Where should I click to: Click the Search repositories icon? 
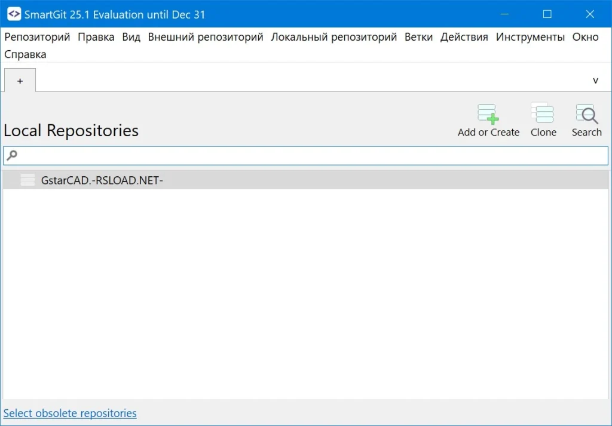coord(586,114)
